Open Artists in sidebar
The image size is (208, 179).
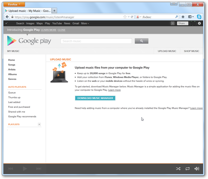pyautogui.click(x=12, y=69)
